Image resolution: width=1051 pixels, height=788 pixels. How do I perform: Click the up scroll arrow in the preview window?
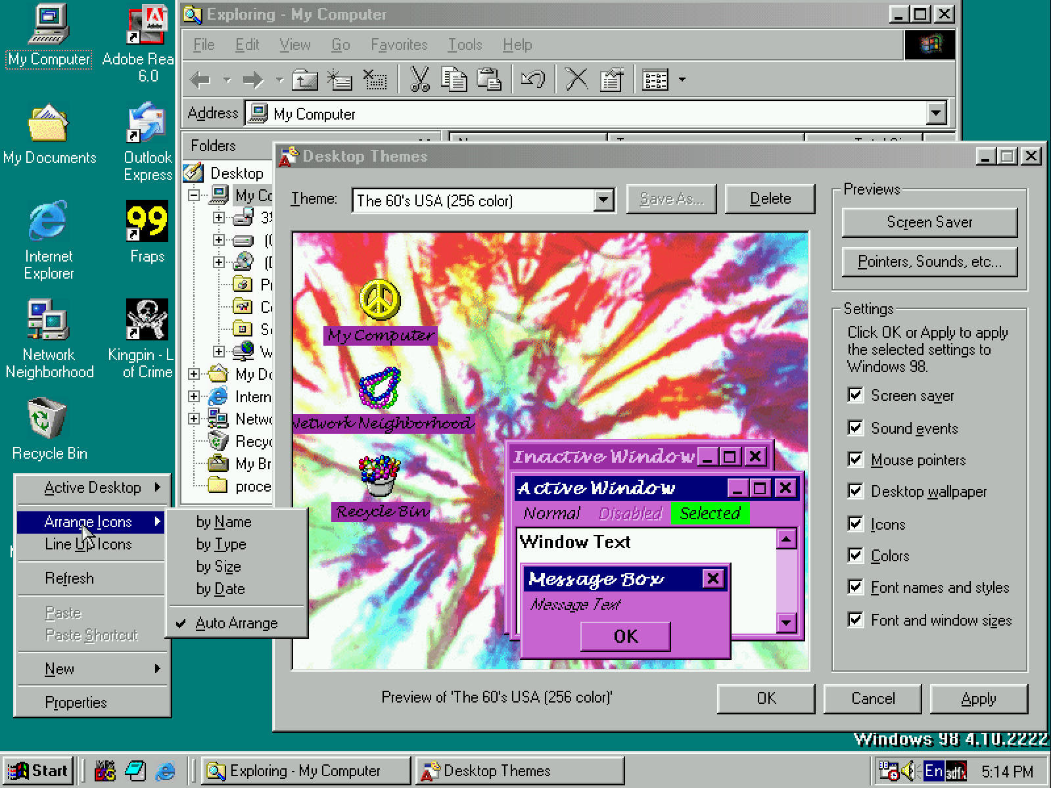(x=787, y=540)
